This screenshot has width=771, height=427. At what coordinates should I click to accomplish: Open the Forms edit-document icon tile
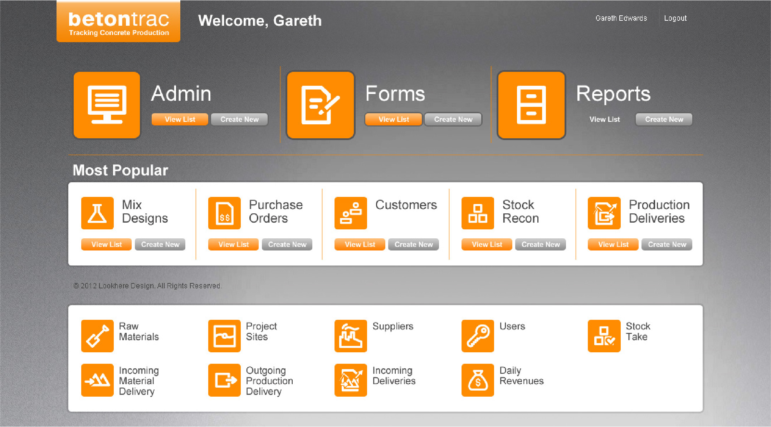320,105
